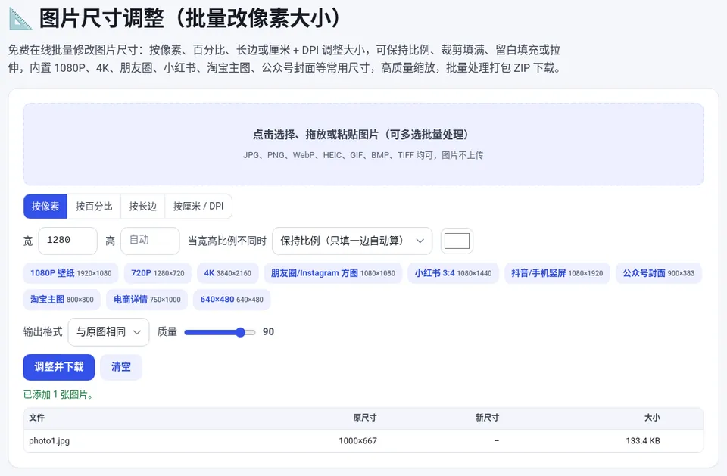727x476 pixels.
Task: Apply 公众号封面 900×383 preset
Action: pos(658,273)
